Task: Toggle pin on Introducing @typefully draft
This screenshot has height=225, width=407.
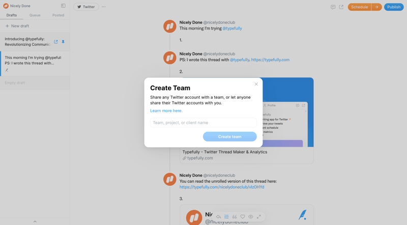Action: 63,42
